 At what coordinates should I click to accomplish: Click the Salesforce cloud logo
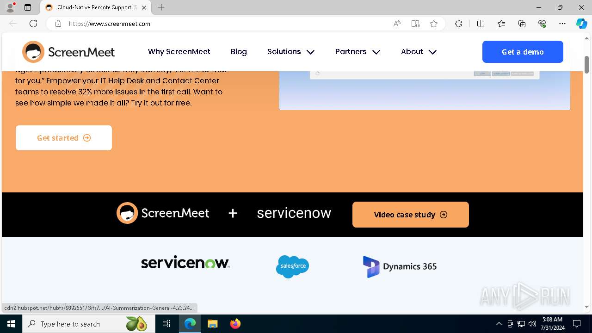tap(292, 266)
